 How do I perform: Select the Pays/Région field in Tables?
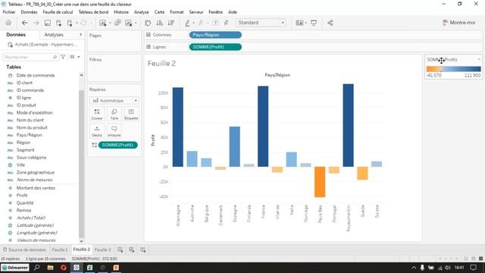click(29, 135)
